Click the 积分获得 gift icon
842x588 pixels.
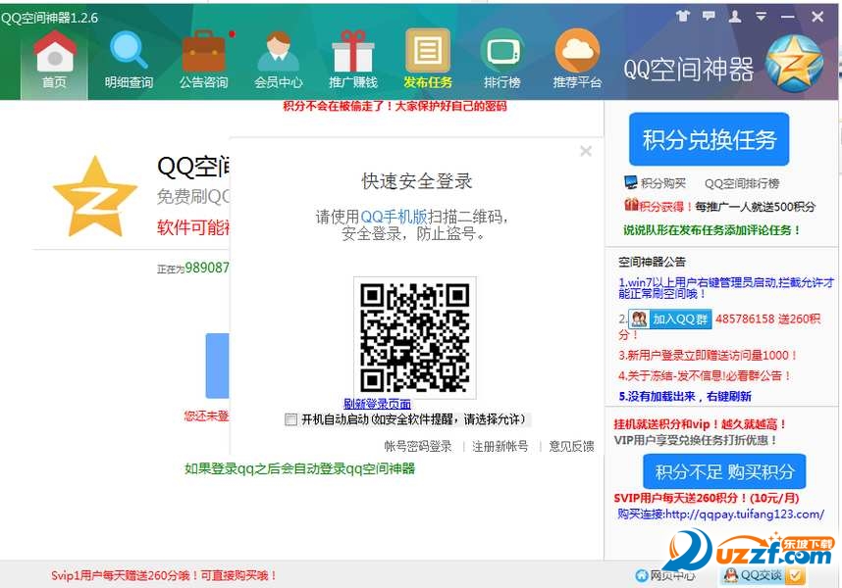pyautogui.click(x=631, y=205)
